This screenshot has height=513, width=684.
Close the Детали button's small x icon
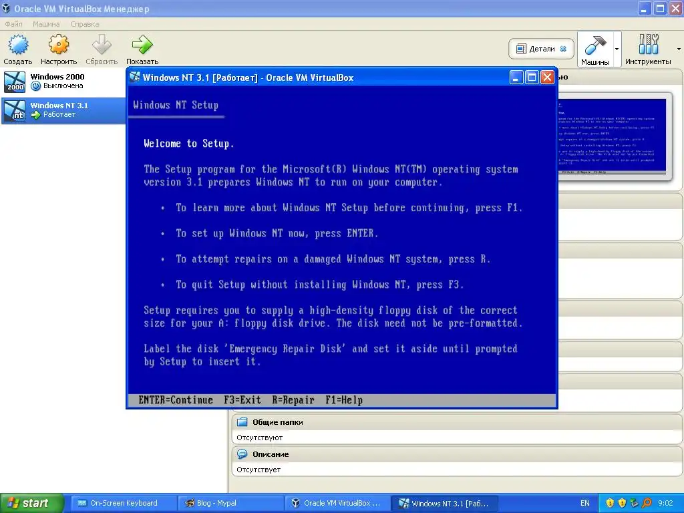point(563,49)
